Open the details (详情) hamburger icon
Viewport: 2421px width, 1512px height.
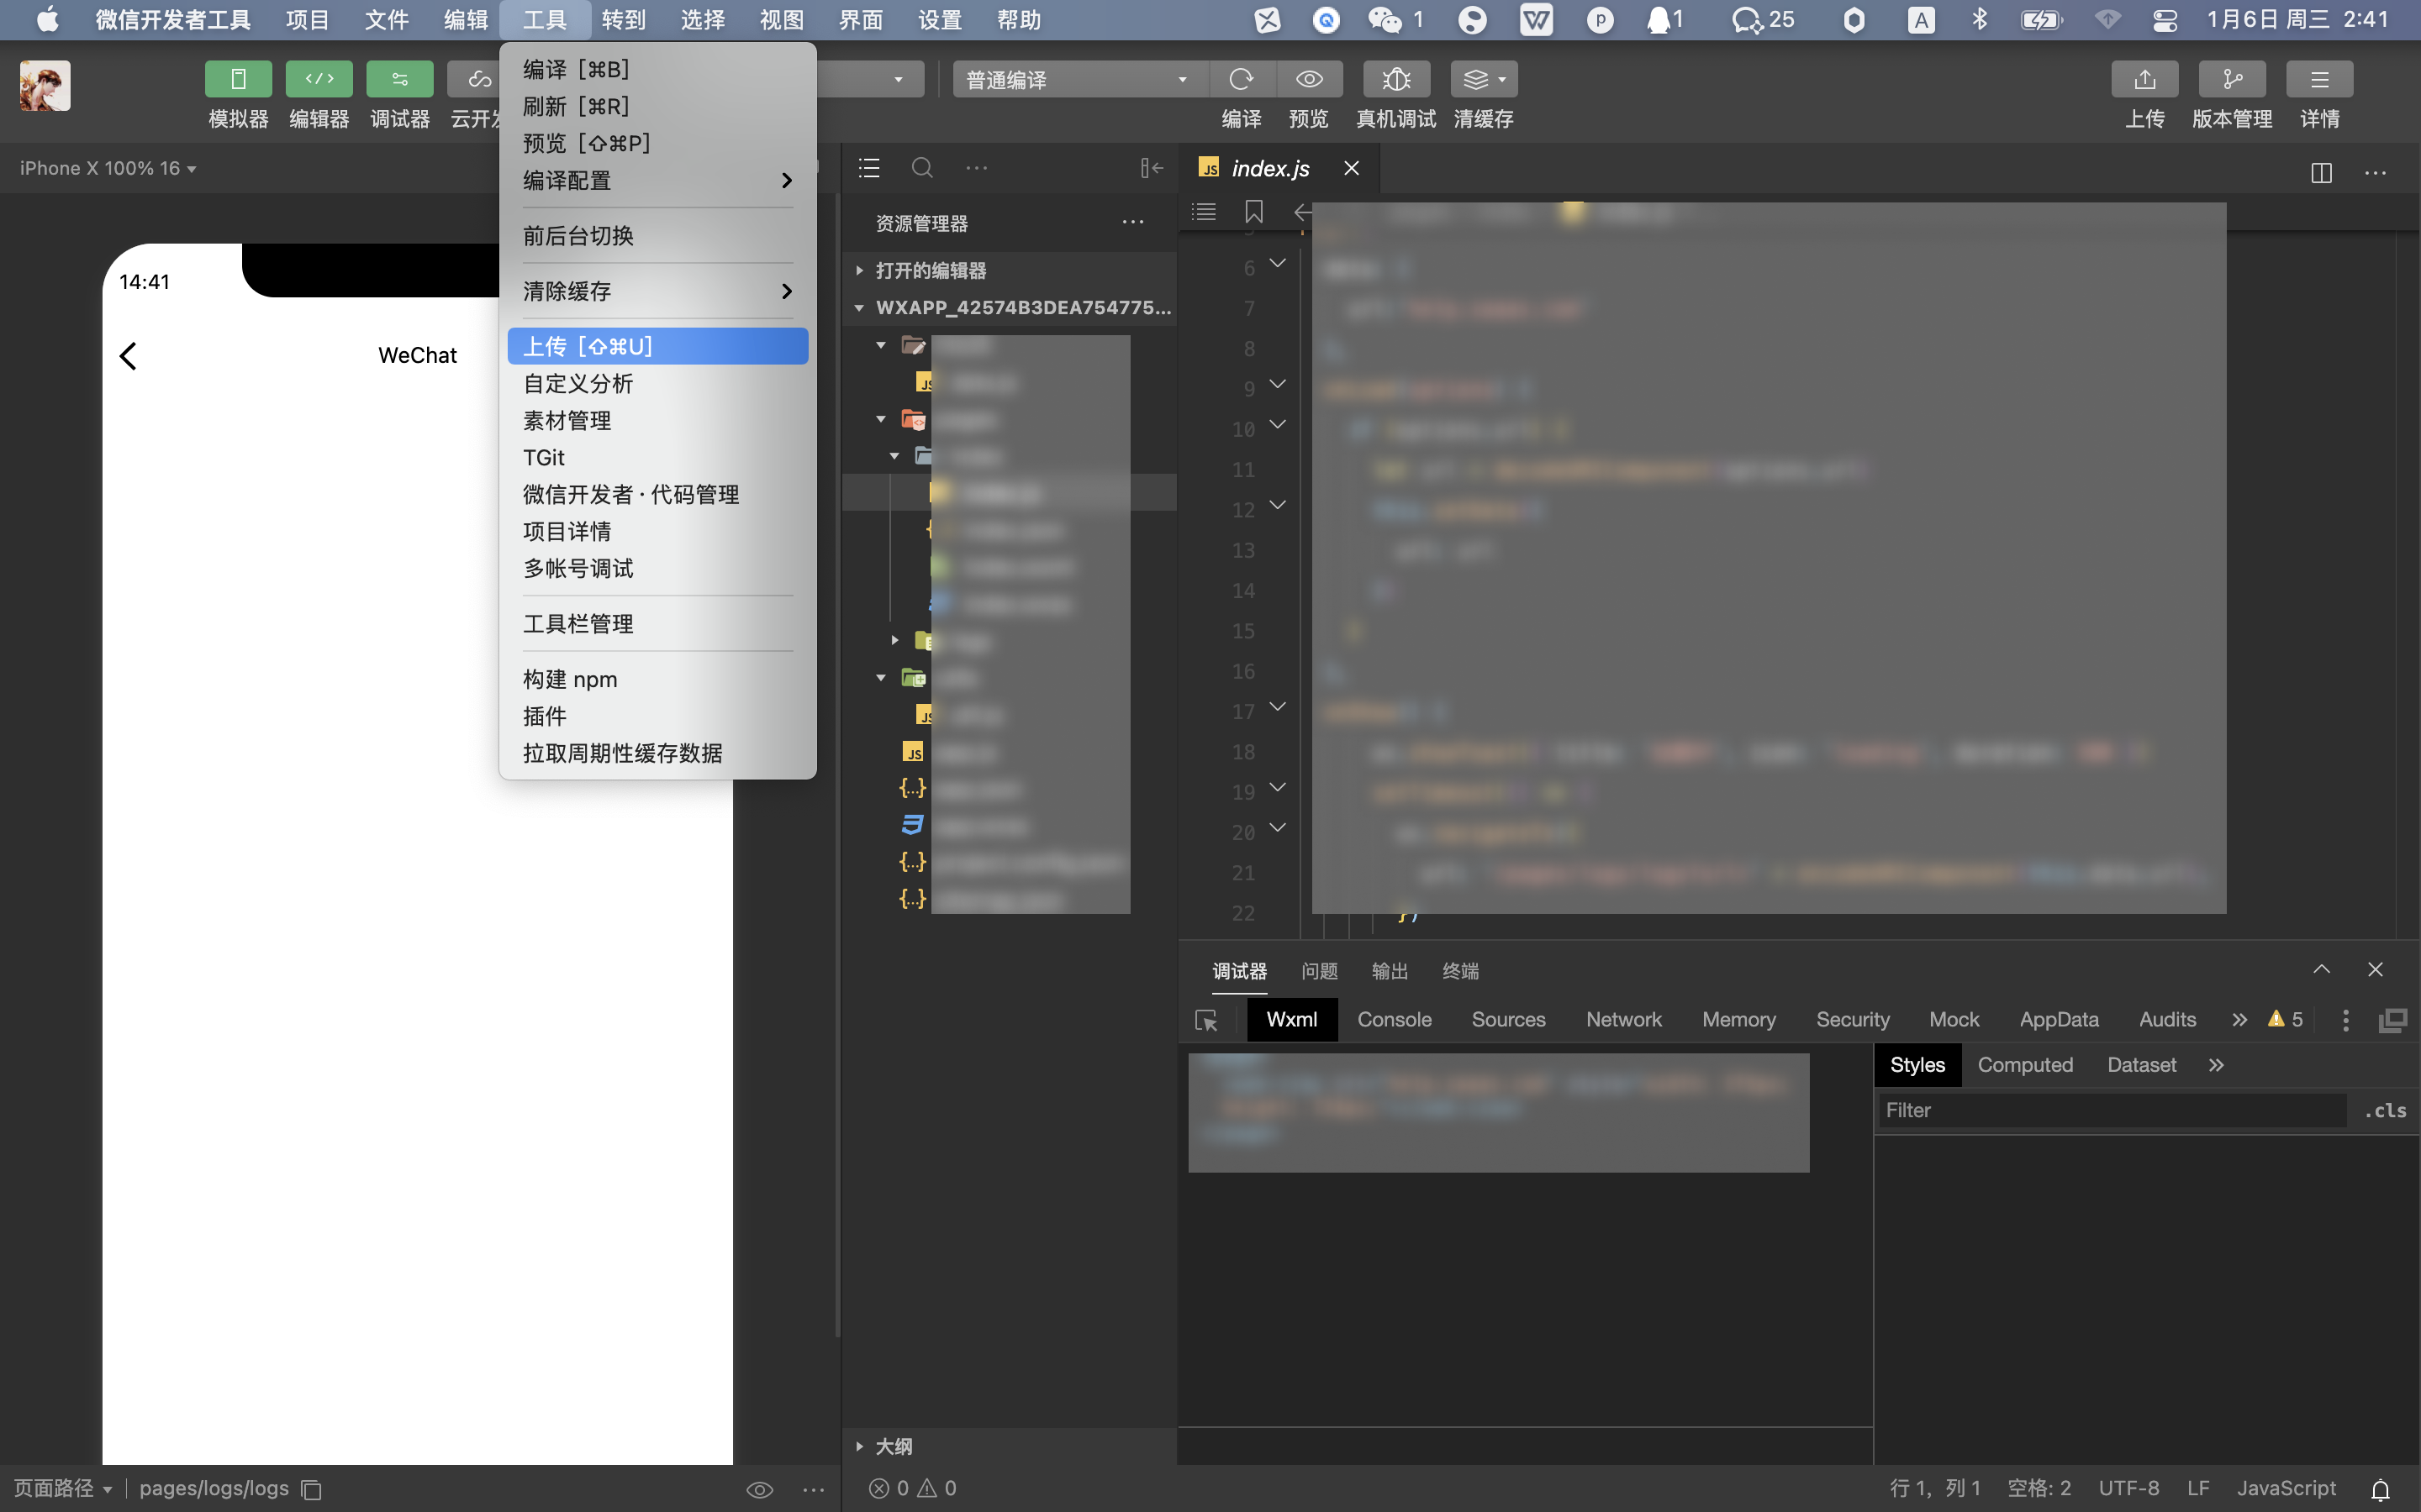click(2320, 79)
